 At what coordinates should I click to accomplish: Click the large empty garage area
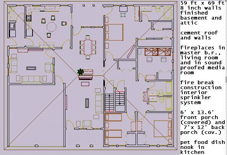click(x=36, y=116)
